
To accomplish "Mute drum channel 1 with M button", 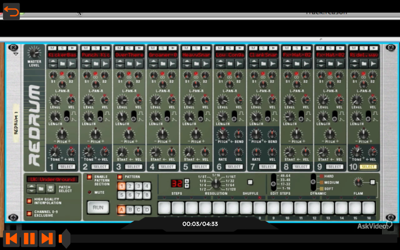I will [52, 48].
